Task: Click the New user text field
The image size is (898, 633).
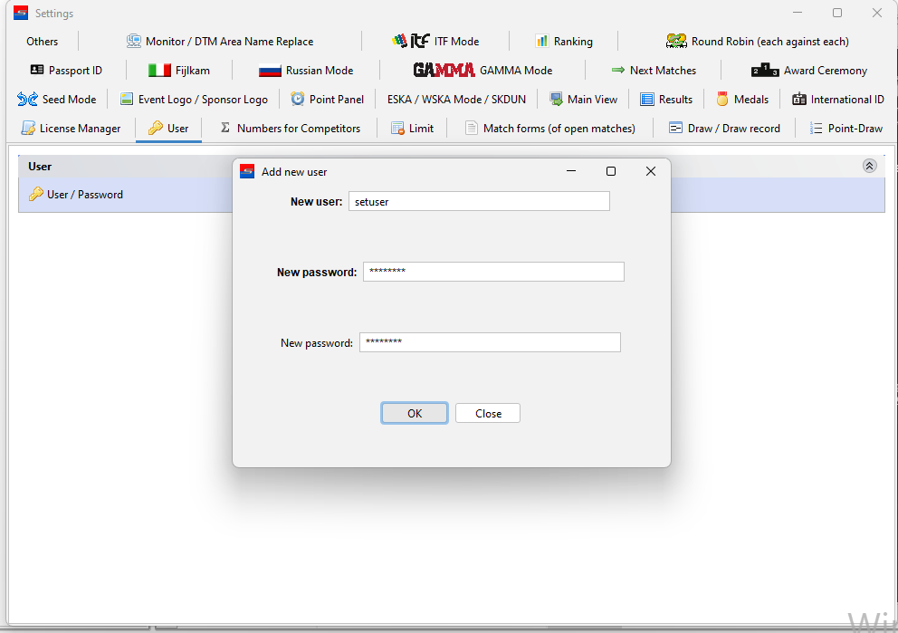Action: (478, 202)
